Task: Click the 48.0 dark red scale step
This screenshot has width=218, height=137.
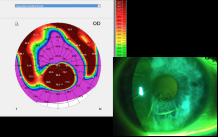Action: point(119,7)
